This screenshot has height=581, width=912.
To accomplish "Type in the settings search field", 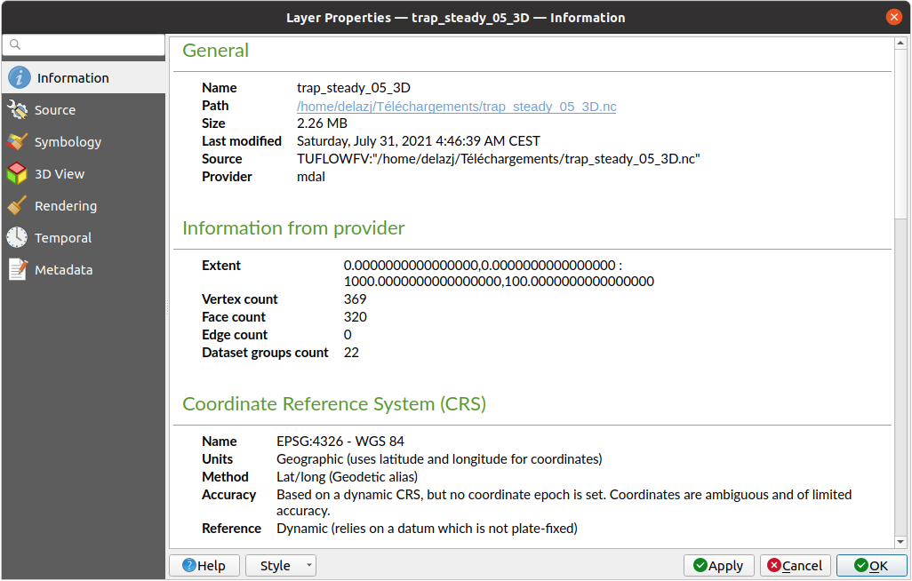I will (89, 44).
